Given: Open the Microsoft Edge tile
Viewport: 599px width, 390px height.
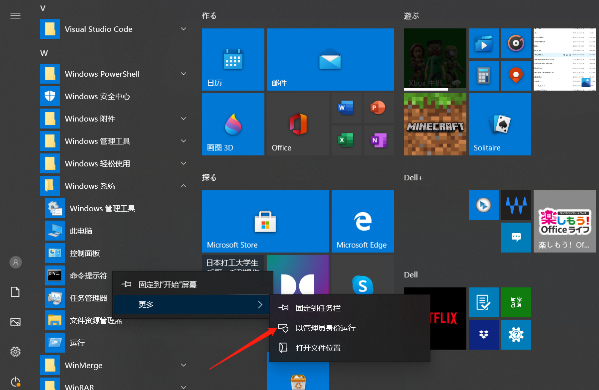Looking at the screenshot, I should [363, 221].
